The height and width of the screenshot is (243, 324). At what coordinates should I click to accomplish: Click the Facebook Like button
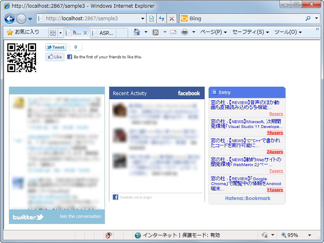55,57
